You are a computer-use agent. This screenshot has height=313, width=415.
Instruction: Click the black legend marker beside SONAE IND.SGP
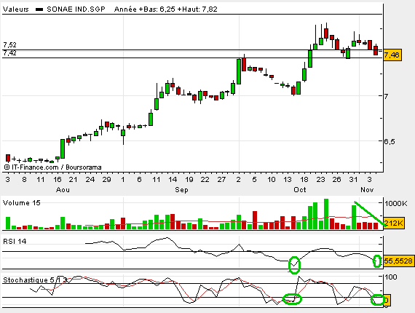(x=39, y=9)
